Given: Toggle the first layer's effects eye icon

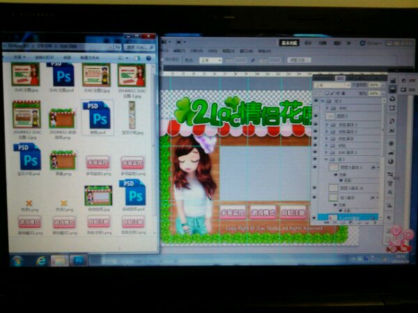Looking at the screenshot, I should pyautogui.click(x=336, y=175).
